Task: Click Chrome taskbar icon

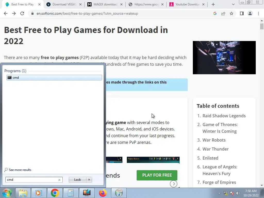Action: pyautogui.click(x=55, y=193)
